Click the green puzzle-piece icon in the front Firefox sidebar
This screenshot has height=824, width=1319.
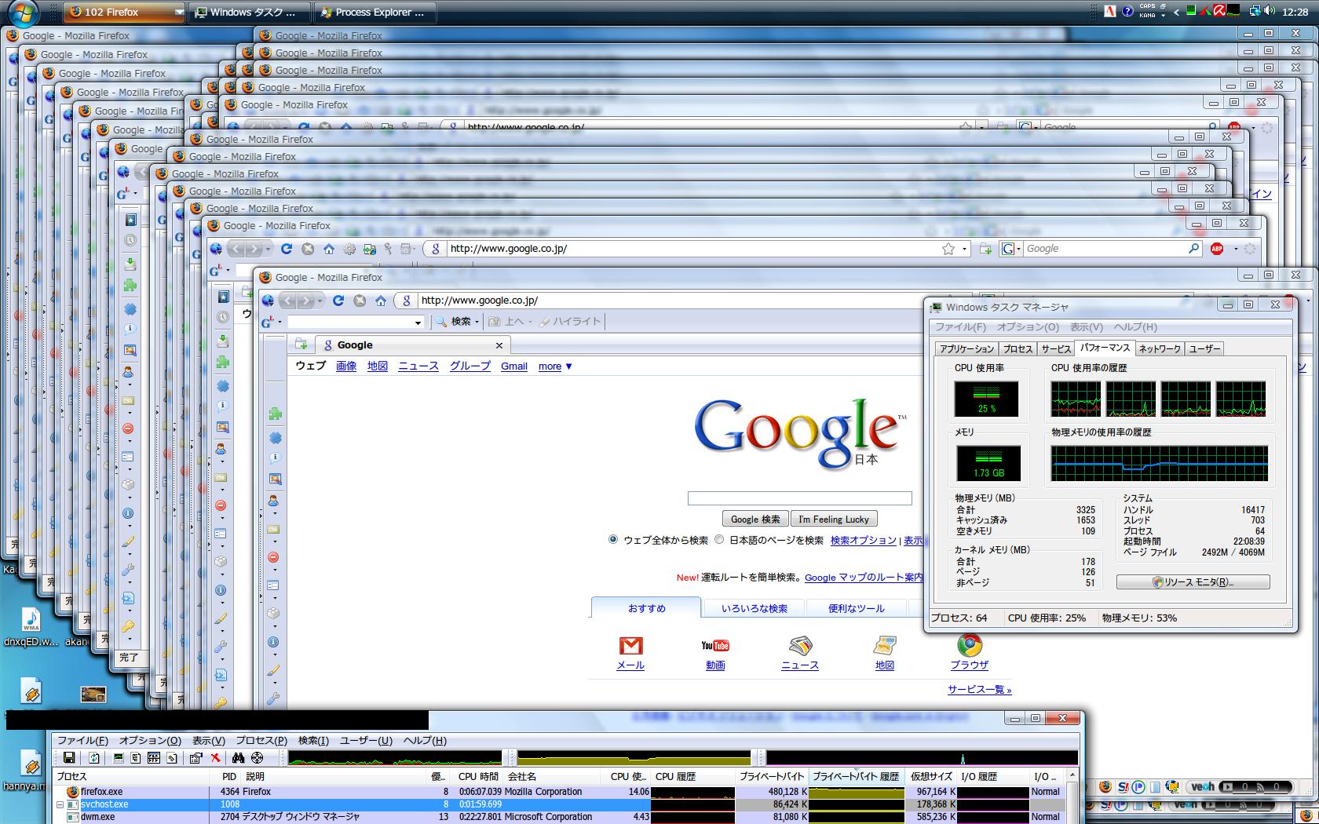(276, 414)
